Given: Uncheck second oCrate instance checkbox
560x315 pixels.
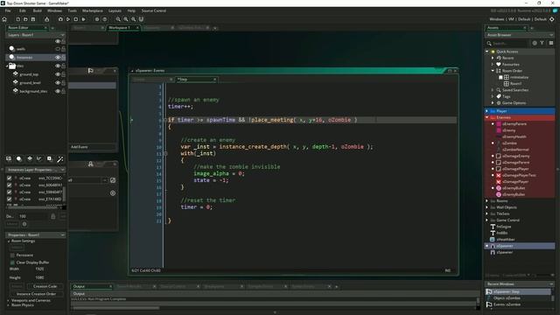Looking at the screenshot, I should (x=10, y=185).
